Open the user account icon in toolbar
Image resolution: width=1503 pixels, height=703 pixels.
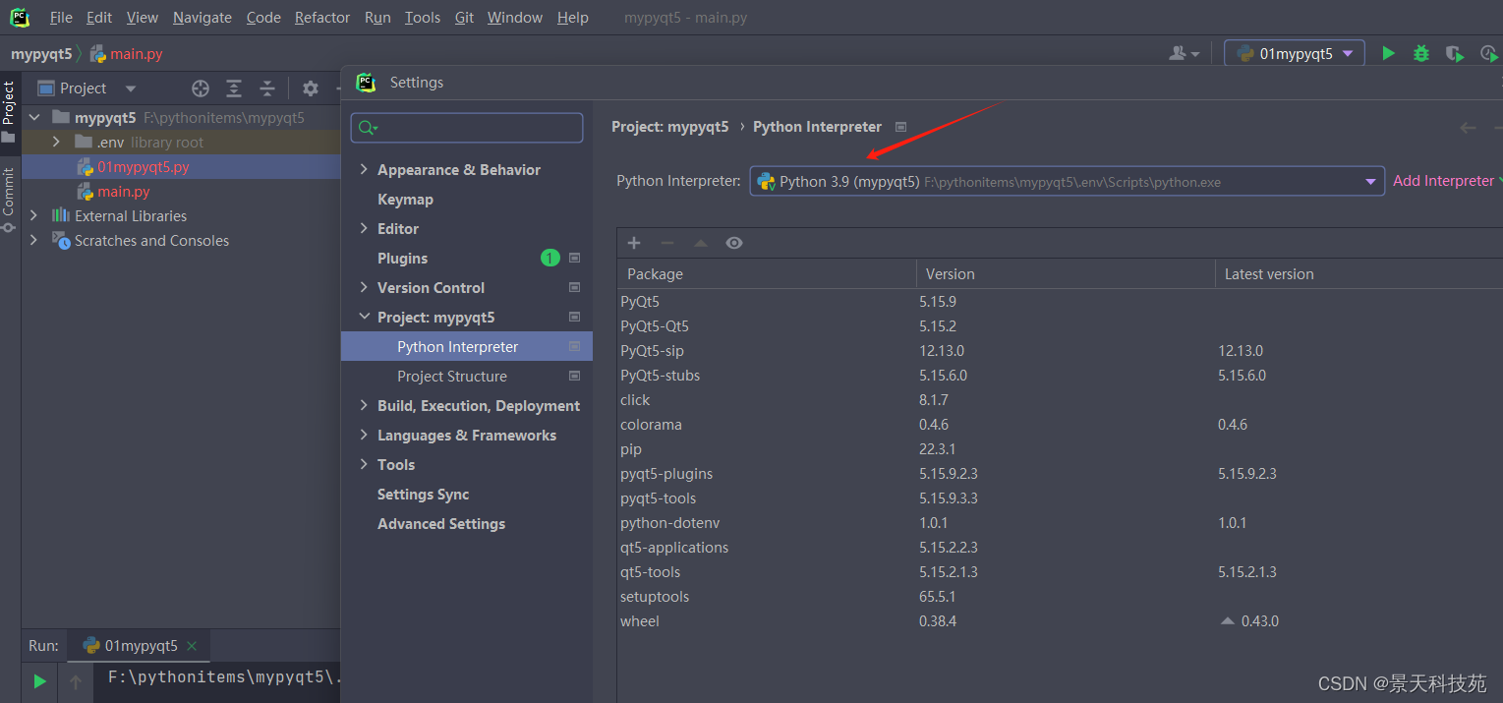[x=1184, y=54]
